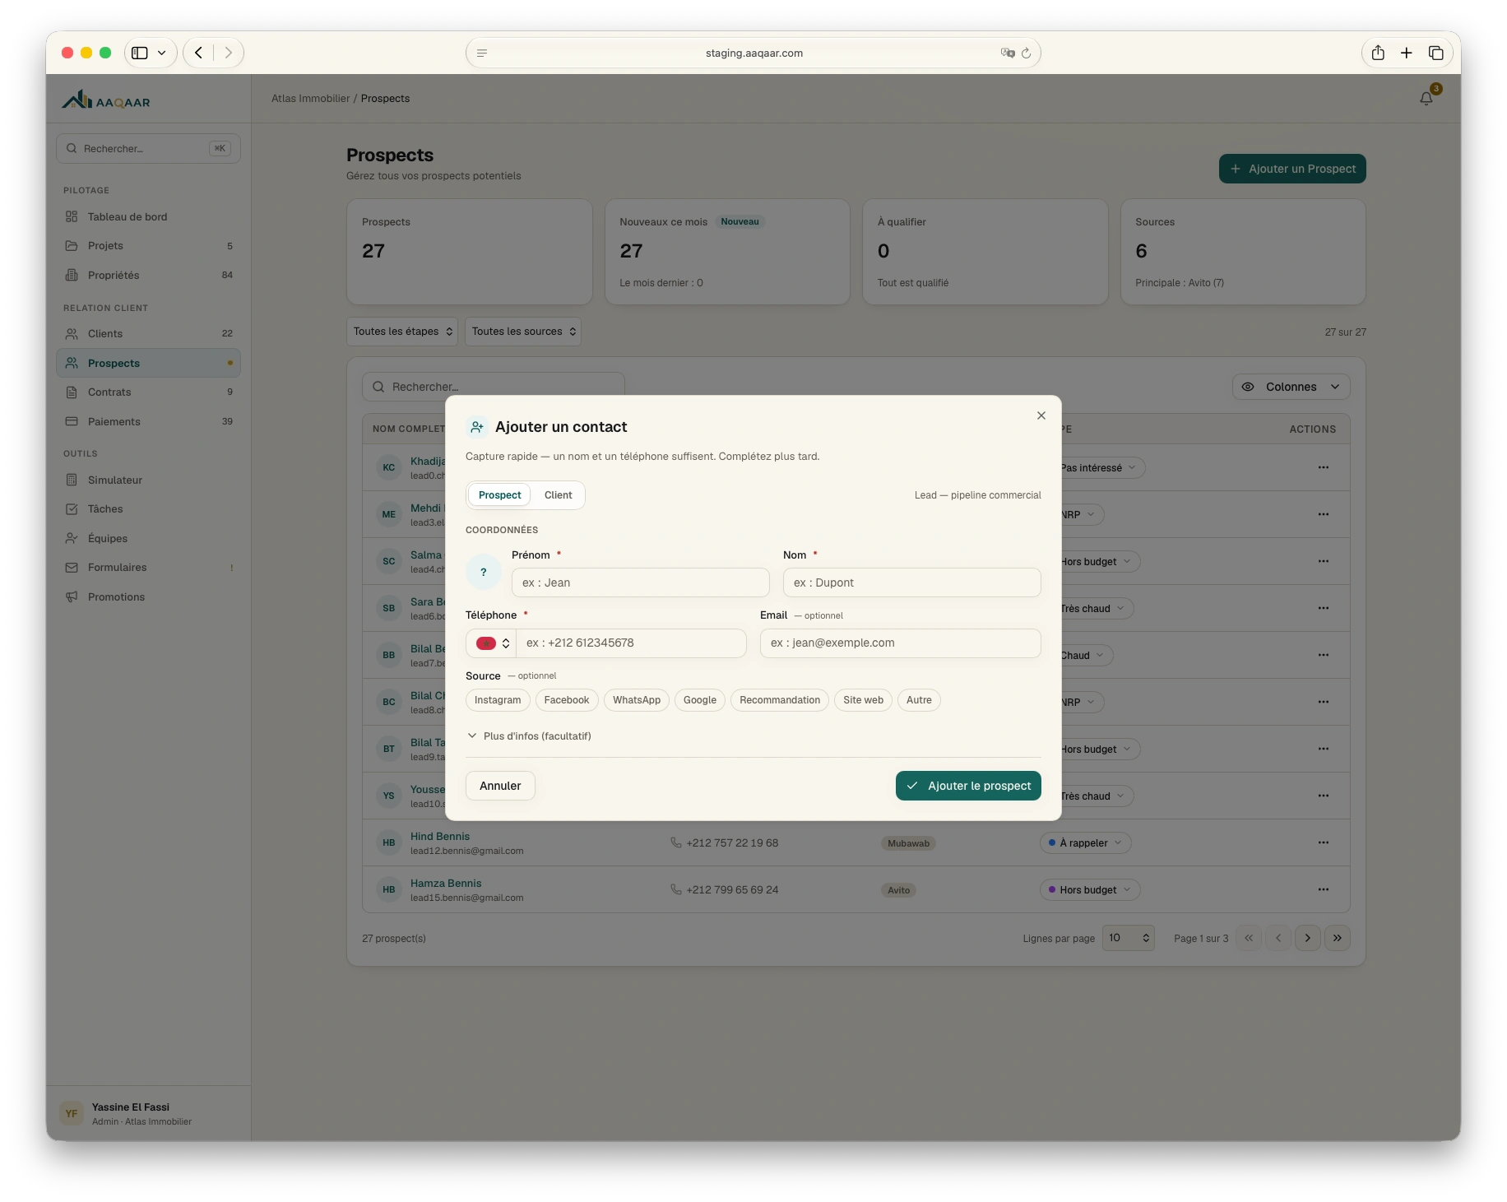This screenshot has width=1507, height=1202.
Task: Click Ajouter un Prospect button
Action: point(1292,169)
